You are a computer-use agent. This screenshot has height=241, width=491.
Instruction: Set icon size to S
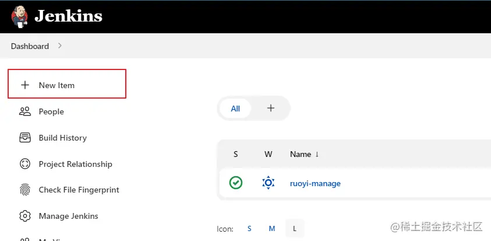tap(249, 228)
